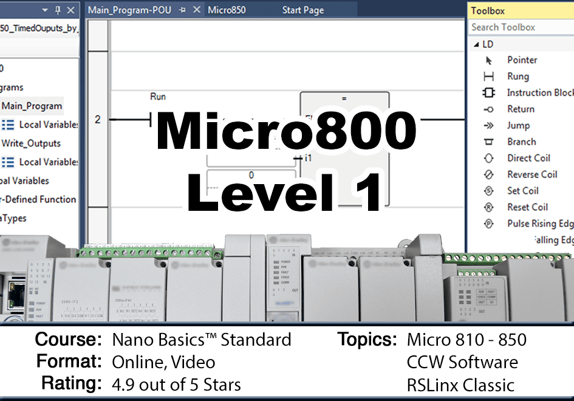
Task: Click the Local Variables icon under Write_Outputs
Action: point(8,162)
